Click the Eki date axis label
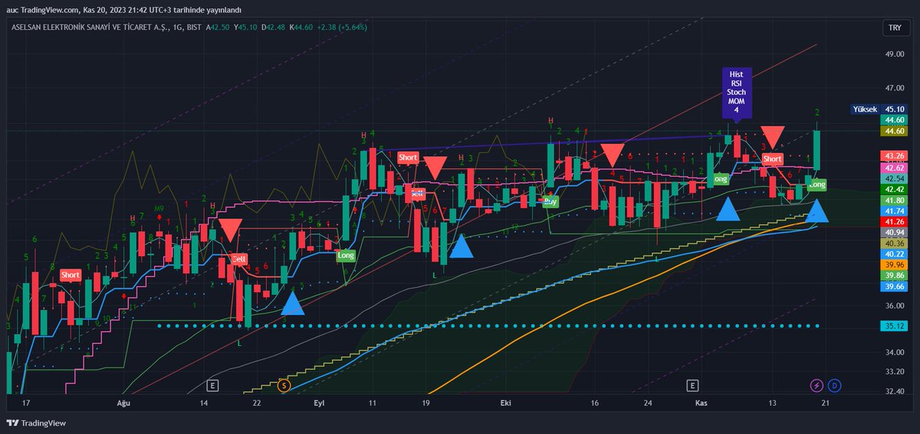This screenshot has height=434, width=920. (504, 402)
